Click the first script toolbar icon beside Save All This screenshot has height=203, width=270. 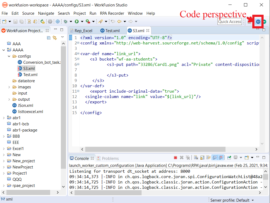[x=29, y=21]
